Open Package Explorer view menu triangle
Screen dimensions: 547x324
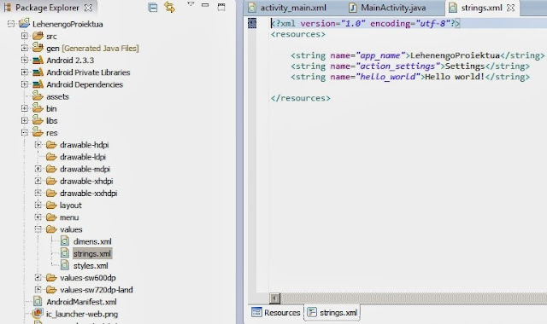point(191,4)
